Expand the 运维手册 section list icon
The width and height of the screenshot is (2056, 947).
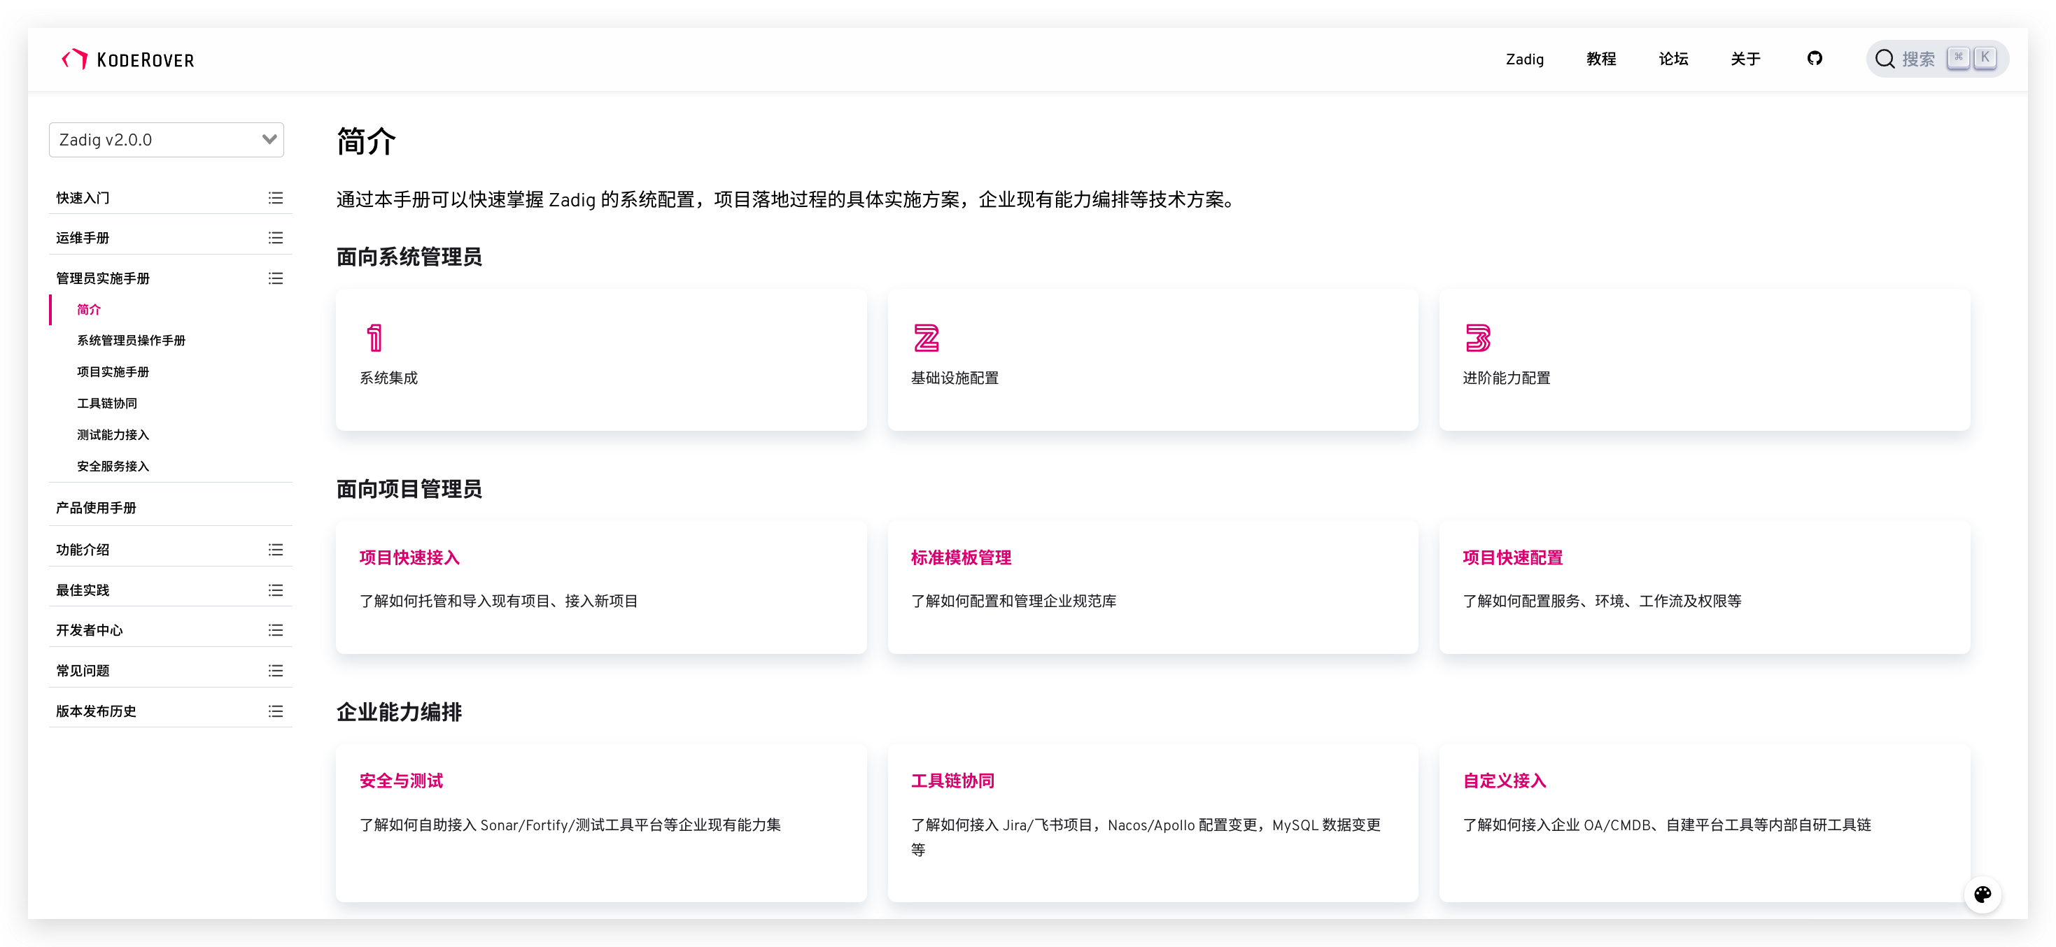(275, 238)
